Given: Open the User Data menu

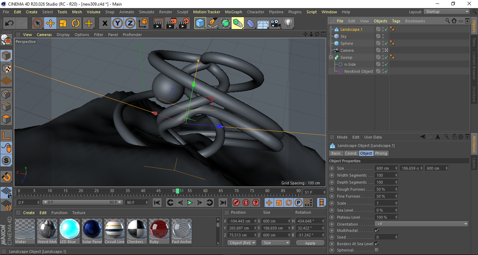Looking at the screenshot, I should pyautogui.click(x=373, y=137).
